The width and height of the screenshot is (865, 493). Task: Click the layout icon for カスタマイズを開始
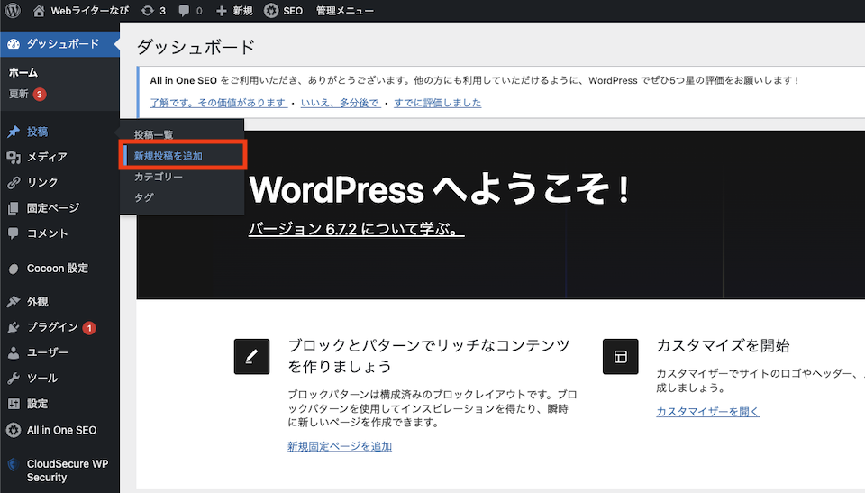621,357
